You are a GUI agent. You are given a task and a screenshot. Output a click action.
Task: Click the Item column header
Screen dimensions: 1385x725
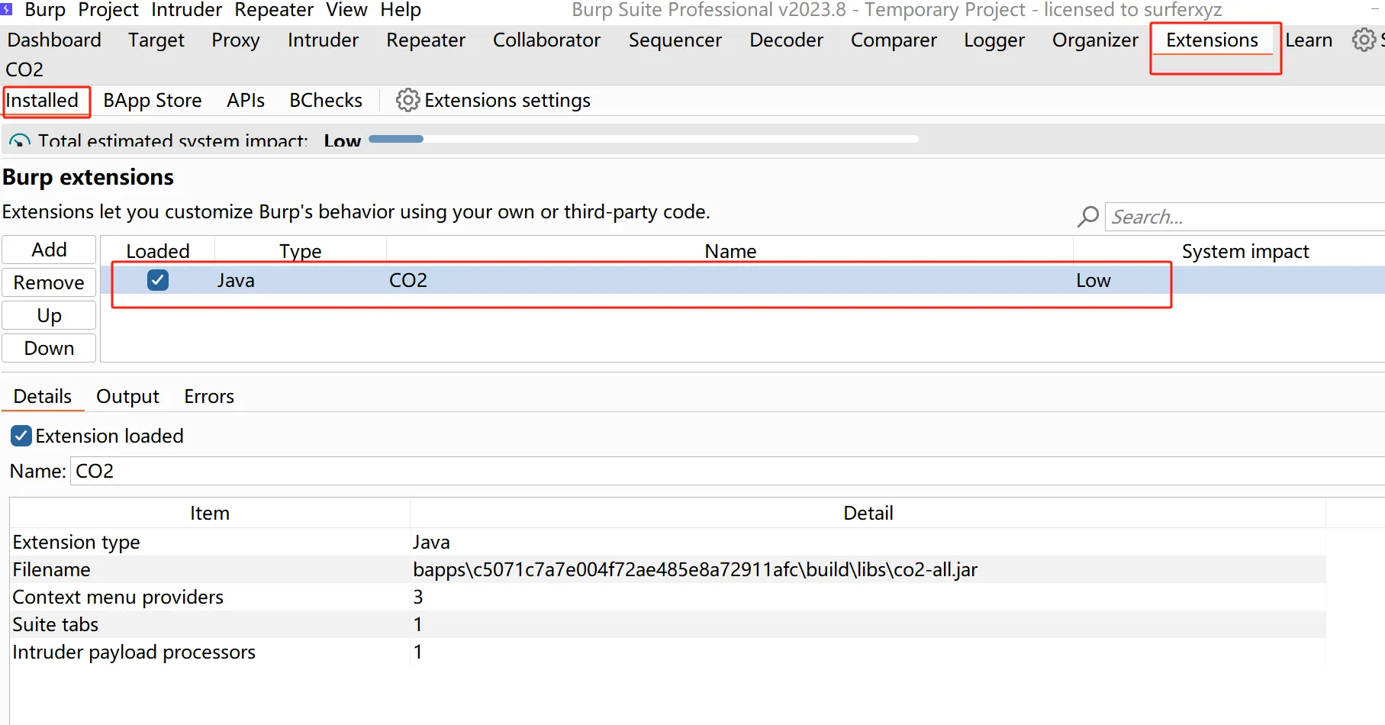pos(210,513)
